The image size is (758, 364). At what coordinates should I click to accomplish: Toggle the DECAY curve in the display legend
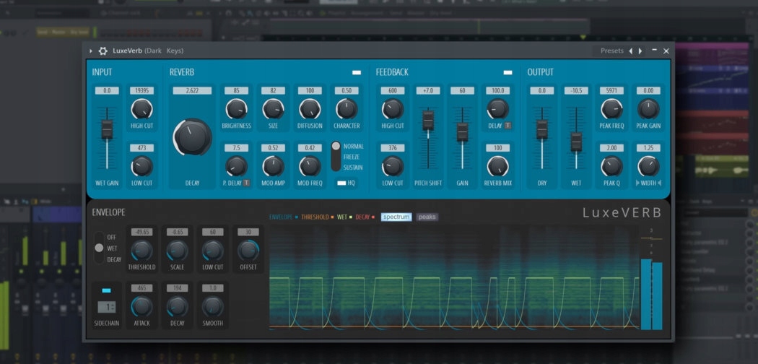pos(365,217)
